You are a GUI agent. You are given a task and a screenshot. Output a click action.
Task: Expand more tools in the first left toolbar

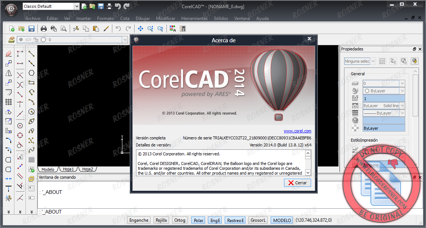point(9,212)
